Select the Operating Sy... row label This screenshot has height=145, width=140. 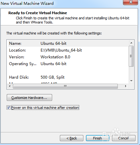23,64
